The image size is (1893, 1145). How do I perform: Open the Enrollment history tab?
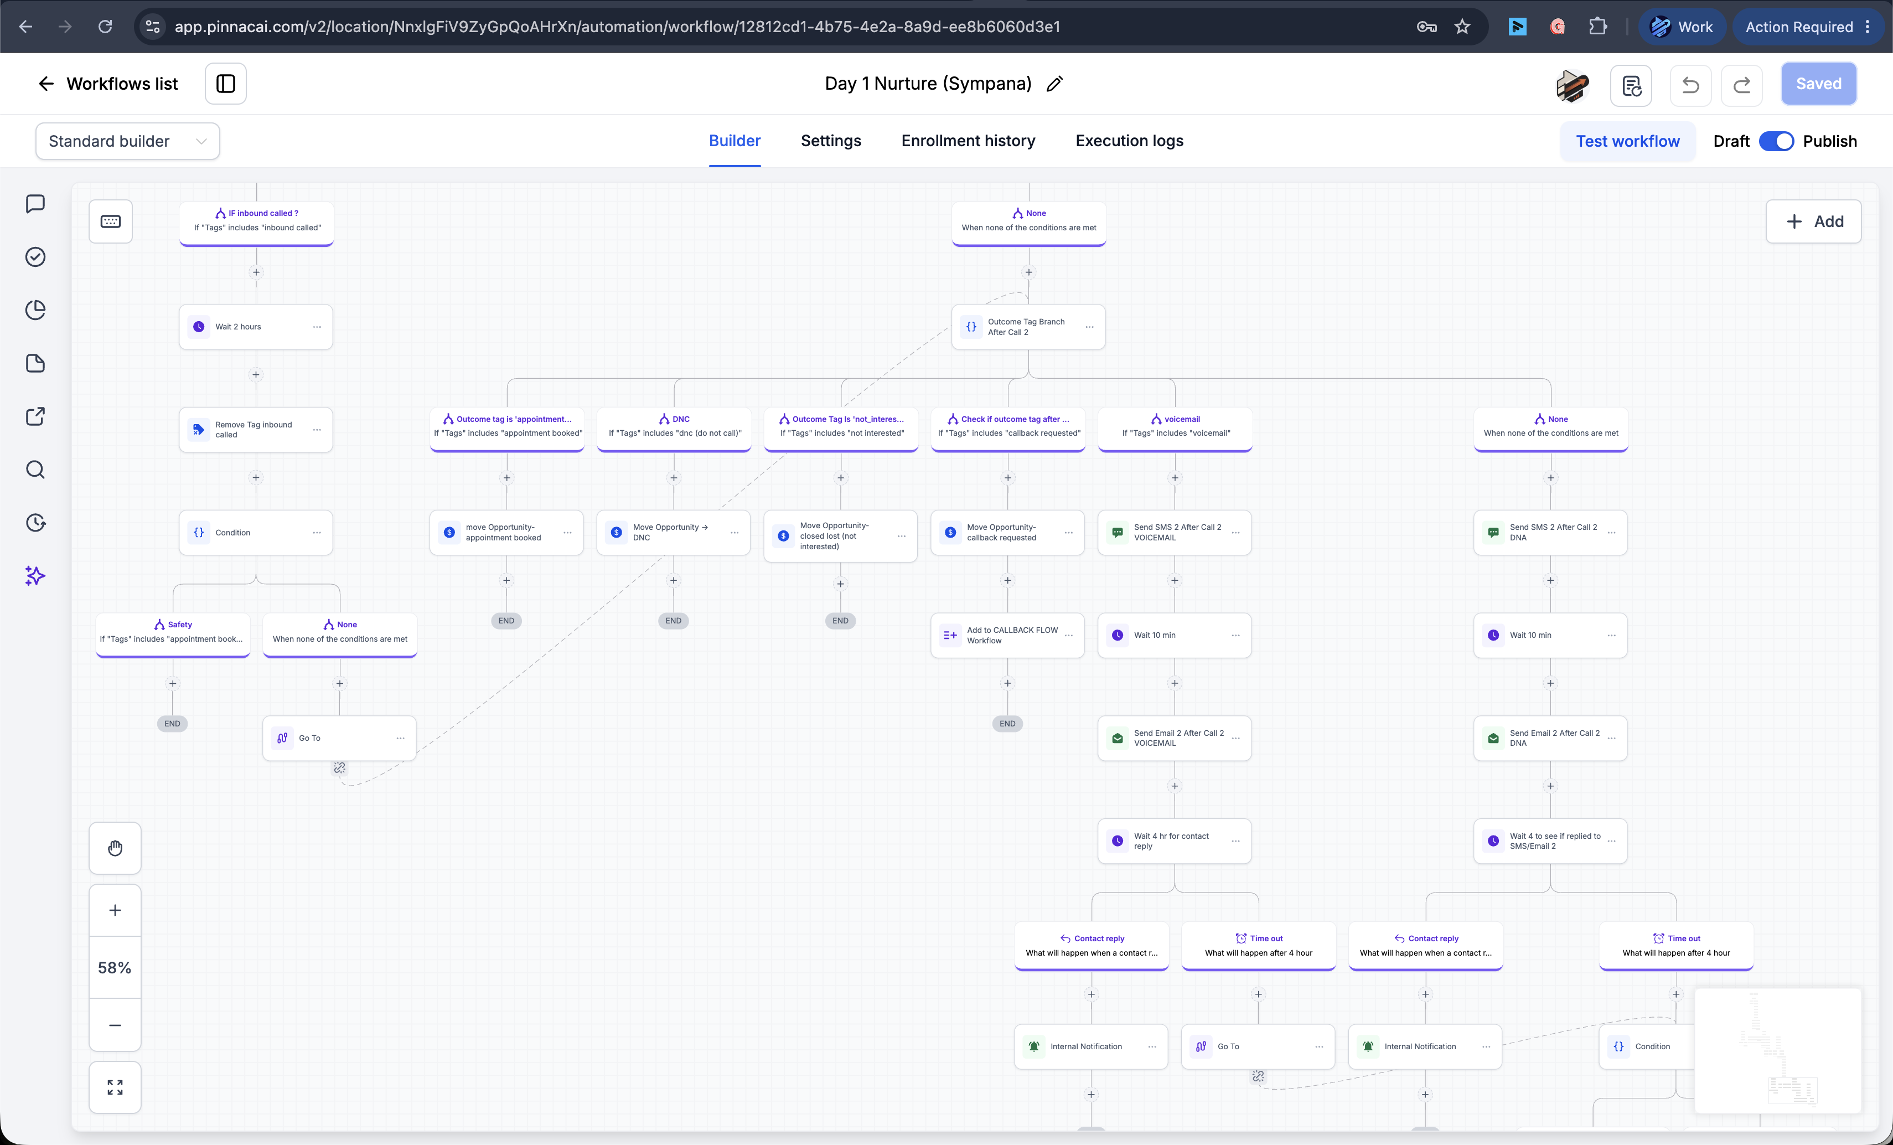(x=968, y=141)
